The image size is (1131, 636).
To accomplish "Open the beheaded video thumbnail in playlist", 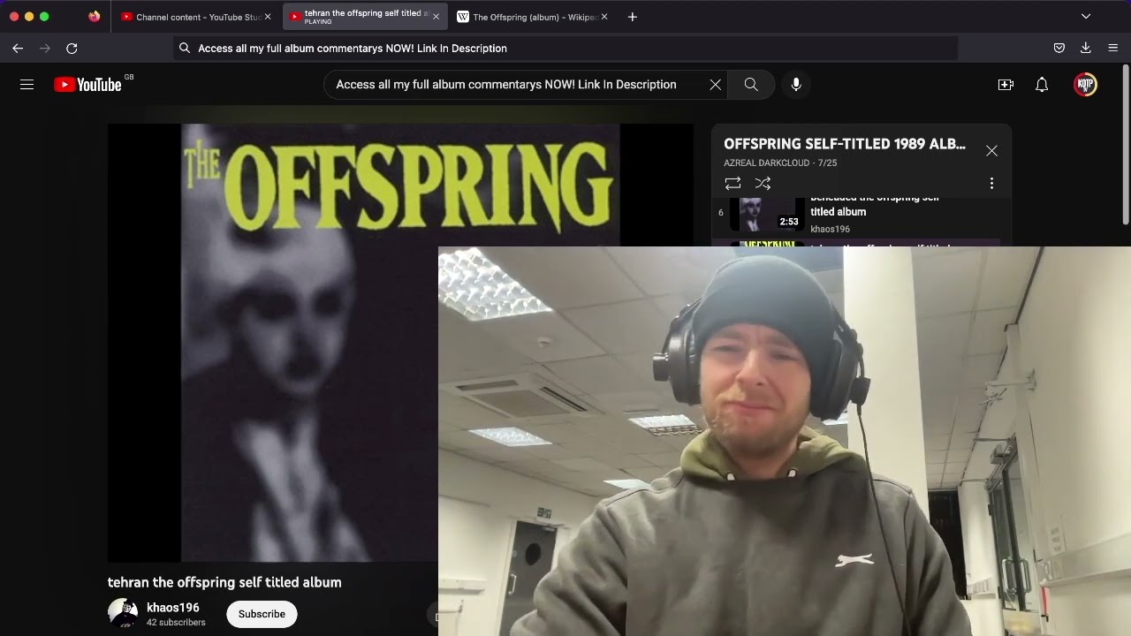I will click(767, 214).
